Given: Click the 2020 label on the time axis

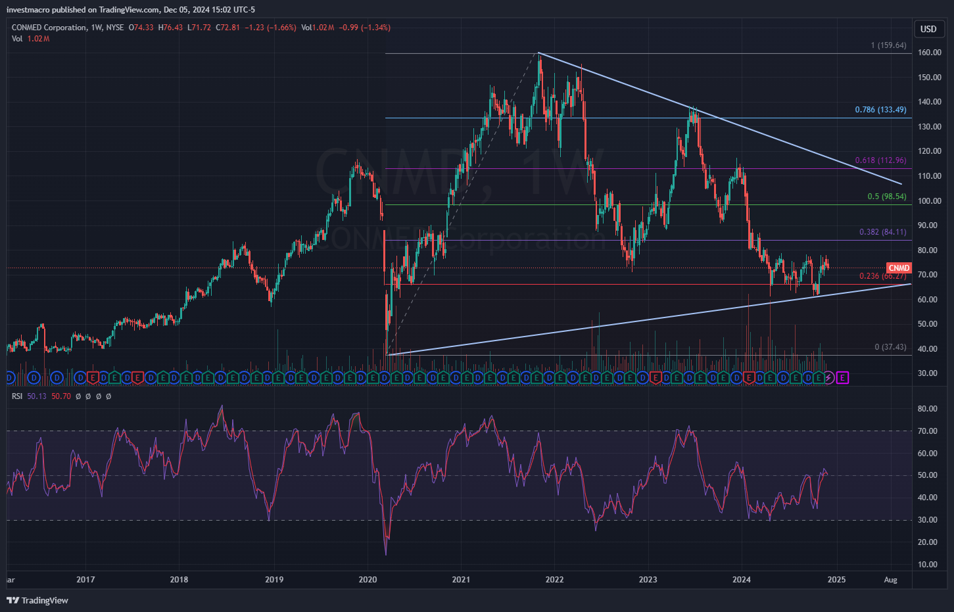Looking at the screenshot, I should point(368,580).
